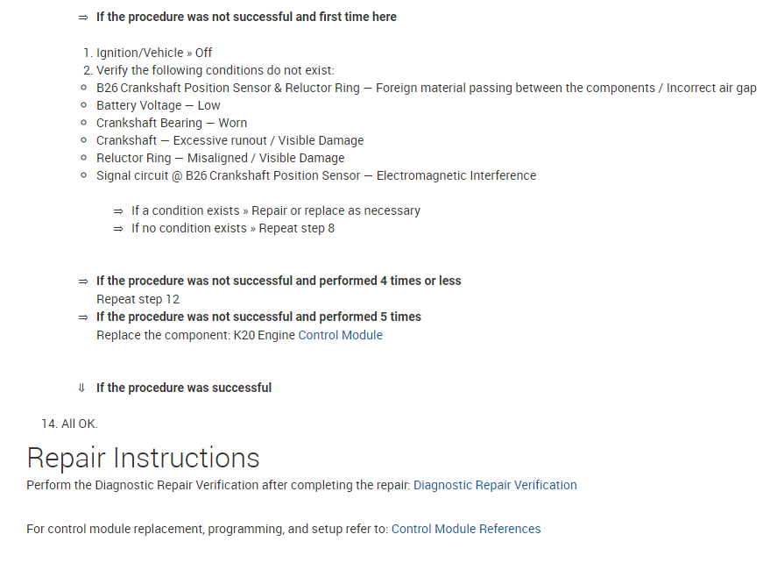Click arrow before "If a condition exists"

tap(117, 211)
